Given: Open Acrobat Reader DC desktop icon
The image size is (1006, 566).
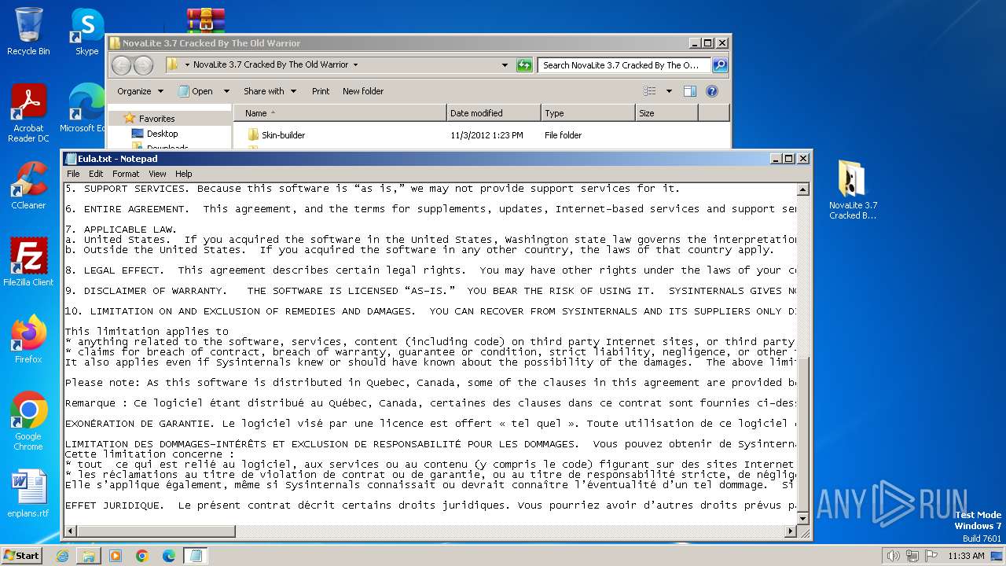Looking at the screenshot, I should pos(28,114).
